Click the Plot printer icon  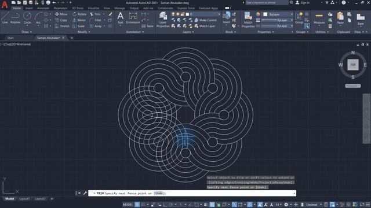tap(48, 2)
